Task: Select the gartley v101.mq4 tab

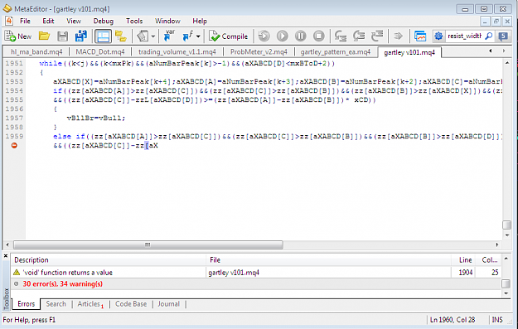Action: click(x=409, y=52)
